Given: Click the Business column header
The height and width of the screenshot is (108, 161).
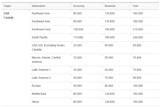Looking at the screenshot, I should [x=110, y=6].
